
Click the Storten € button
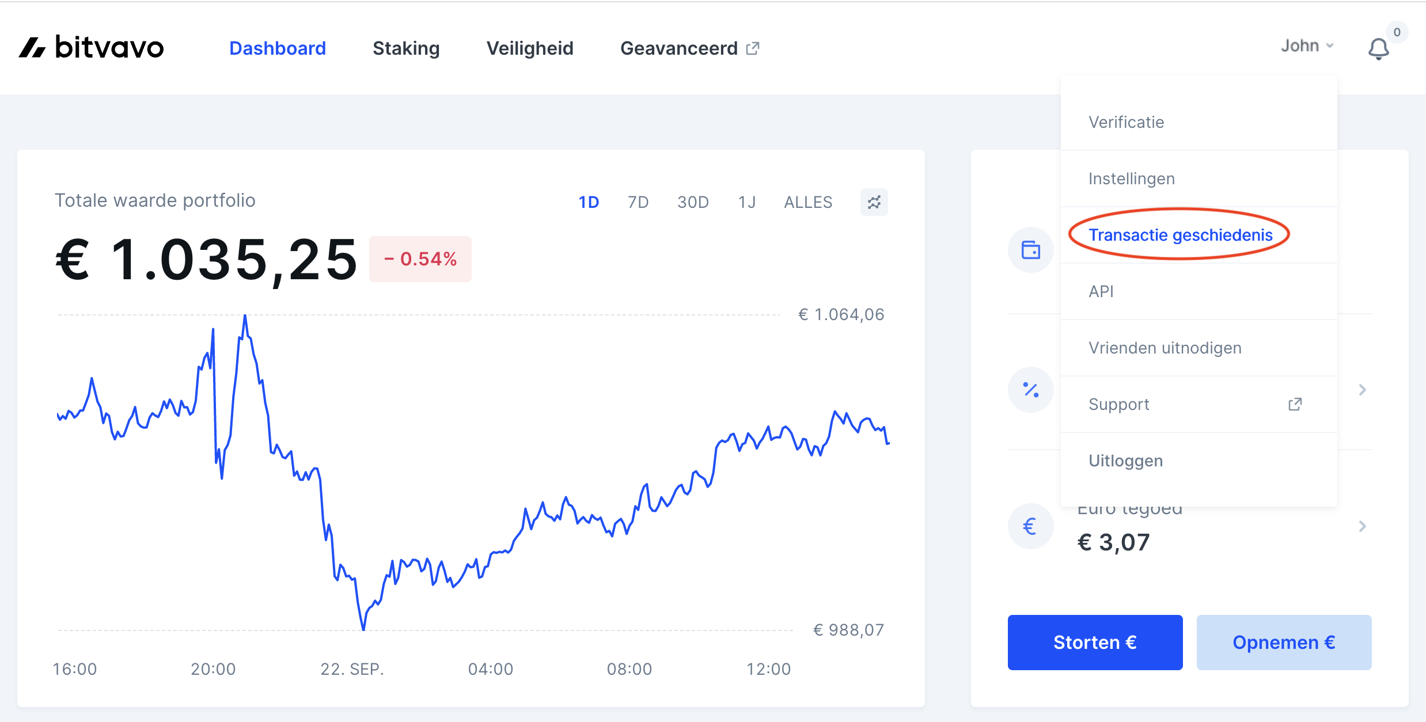click(1095, 643)
